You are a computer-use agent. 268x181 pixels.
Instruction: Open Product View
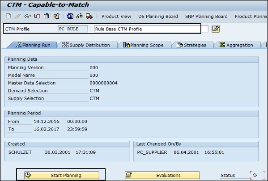click(x=116, y=17)
